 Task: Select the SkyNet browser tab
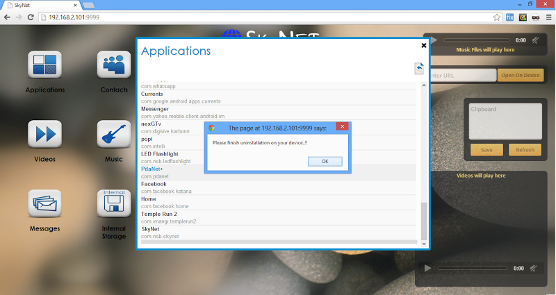click(x=41, y=6)
